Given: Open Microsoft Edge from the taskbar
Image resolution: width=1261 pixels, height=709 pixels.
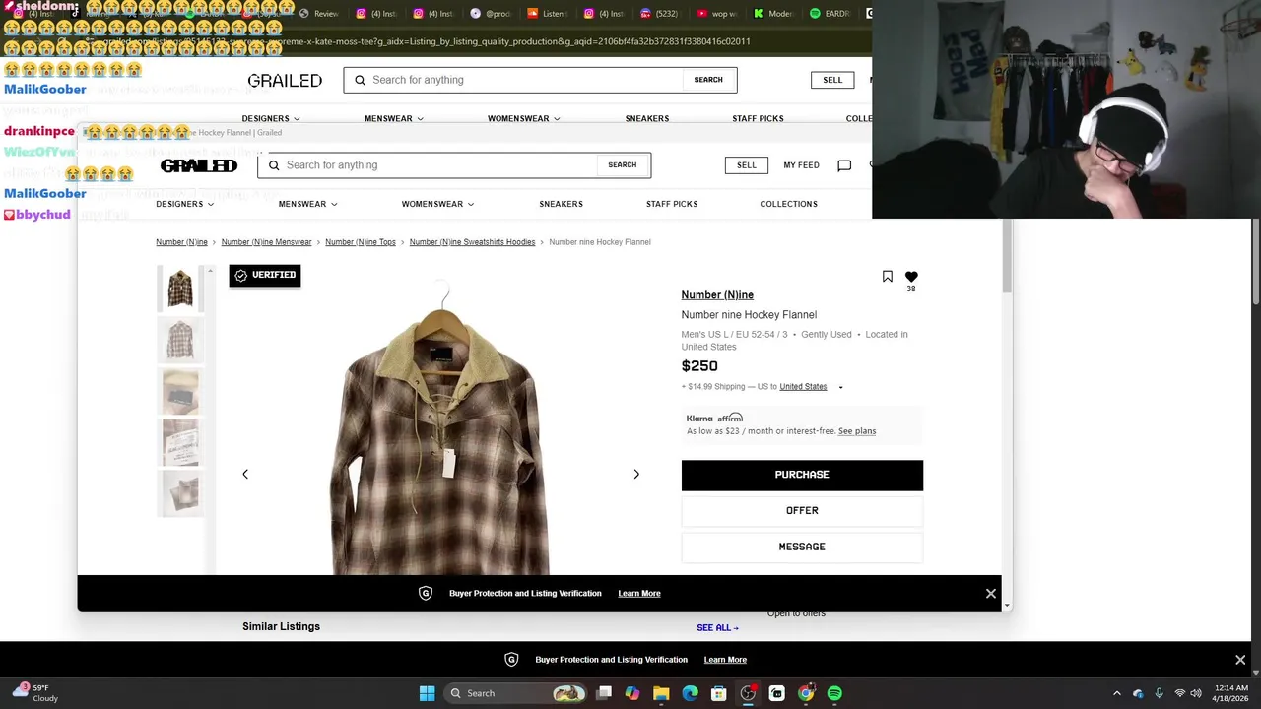Looking at the screenshot, I should click(690, 693).
